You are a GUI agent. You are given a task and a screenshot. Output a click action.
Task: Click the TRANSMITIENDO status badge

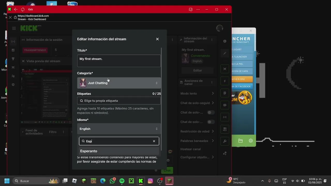[35, 50]
